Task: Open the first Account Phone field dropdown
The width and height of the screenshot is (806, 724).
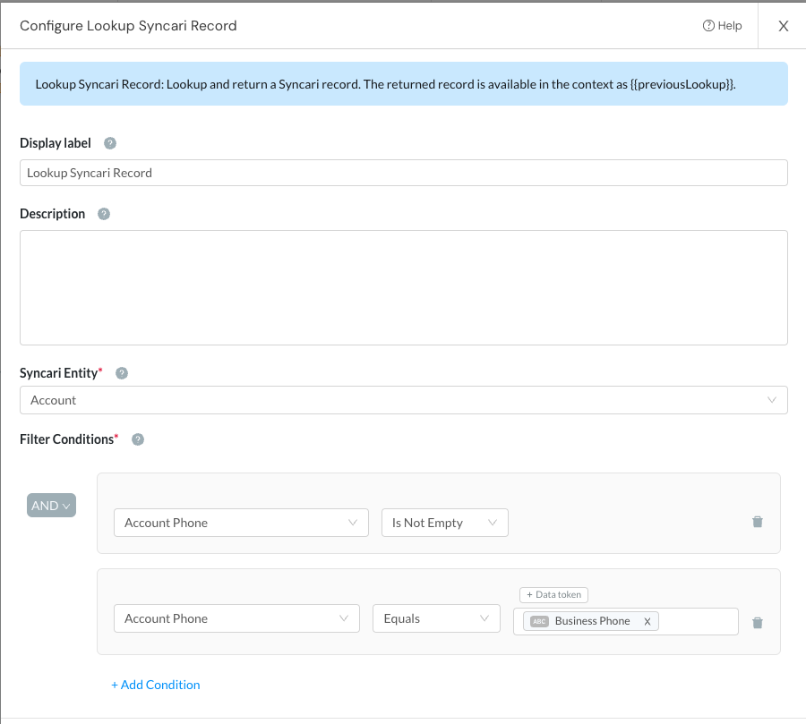Action: (241, 523)
